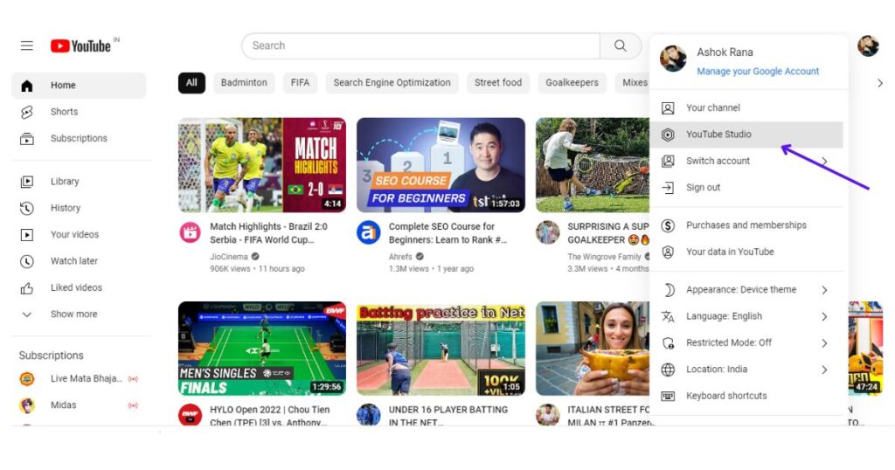This screenshot has width=895, height=470.
Task: Select the Sign out menu entry
Action: point(746,188)
